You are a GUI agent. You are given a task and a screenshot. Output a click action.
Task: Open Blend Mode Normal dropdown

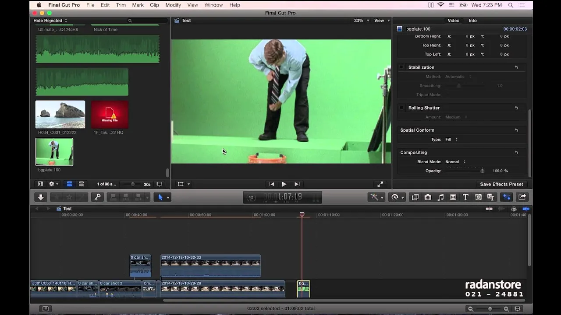click(x=455, y=162)
